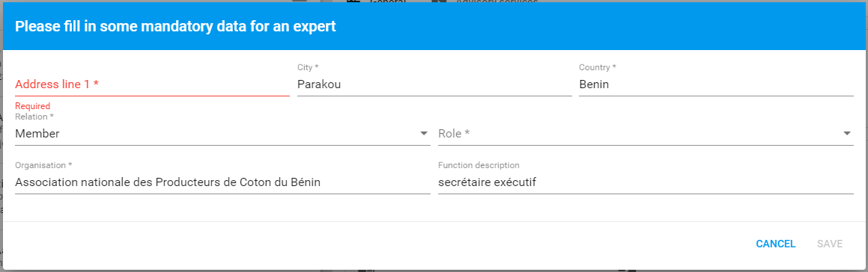Focus the Address line 1 field

(x=152, y=84)
